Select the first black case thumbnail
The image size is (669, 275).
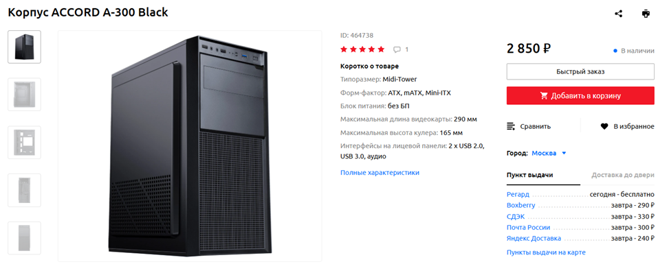tap(24, 47)
